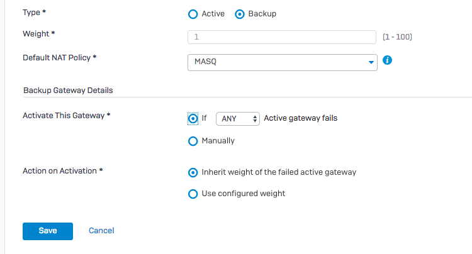
Task: Select the Backup type radio button
Action: tap(240, 14)
